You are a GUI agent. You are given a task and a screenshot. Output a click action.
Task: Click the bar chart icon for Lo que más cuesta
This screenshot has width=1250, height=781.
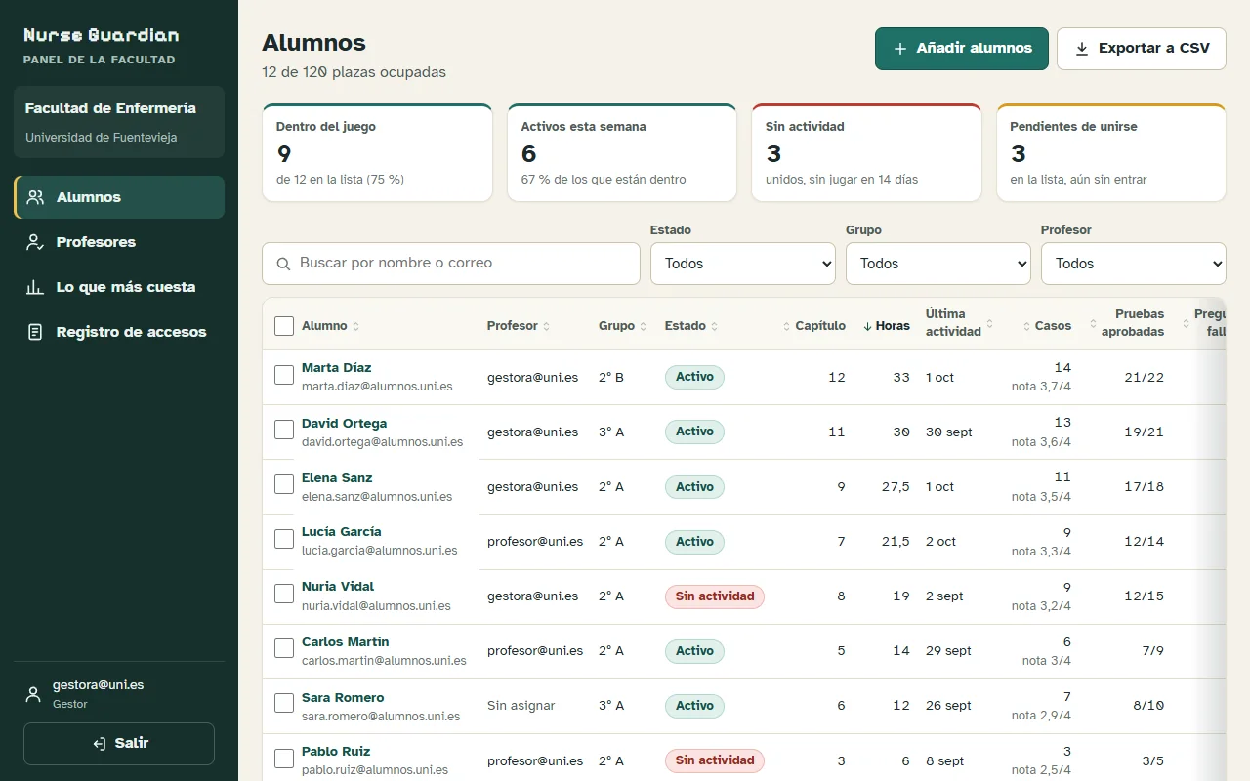[35, 287]
